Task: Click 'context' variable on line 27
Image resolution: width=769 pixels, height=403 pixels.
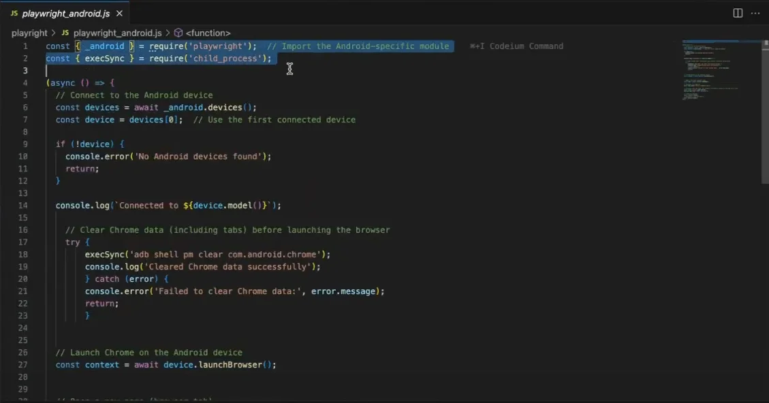Action: 102,365
